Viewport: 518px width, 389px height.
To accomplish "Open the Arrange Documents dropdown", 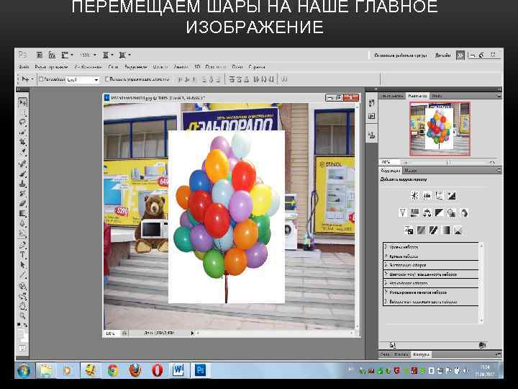I will tap(108, 55).
